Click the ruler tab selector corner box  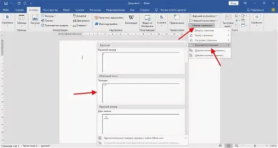(x=2, y=34)
